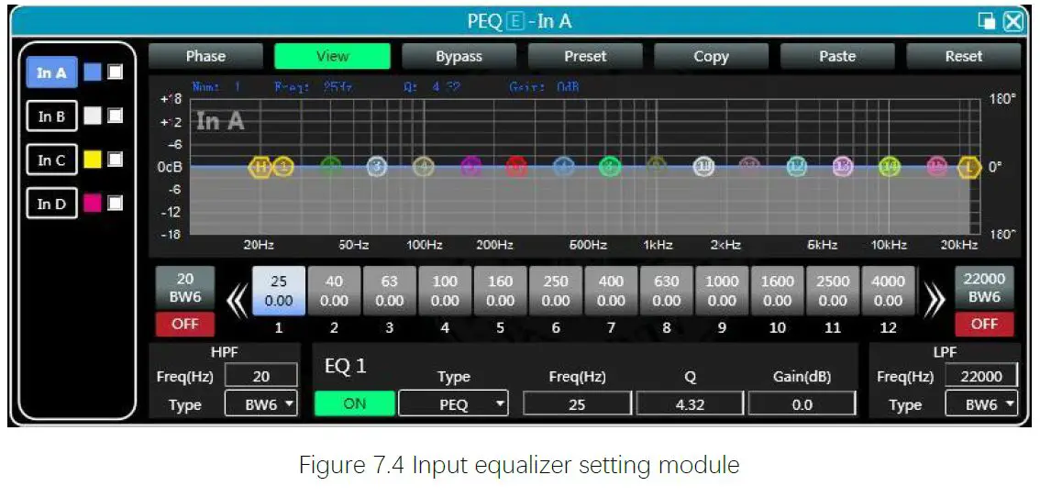Click the Paste button
Image resolution: width=1040 pixels, height=497 pixels.
tap(837, 57)
